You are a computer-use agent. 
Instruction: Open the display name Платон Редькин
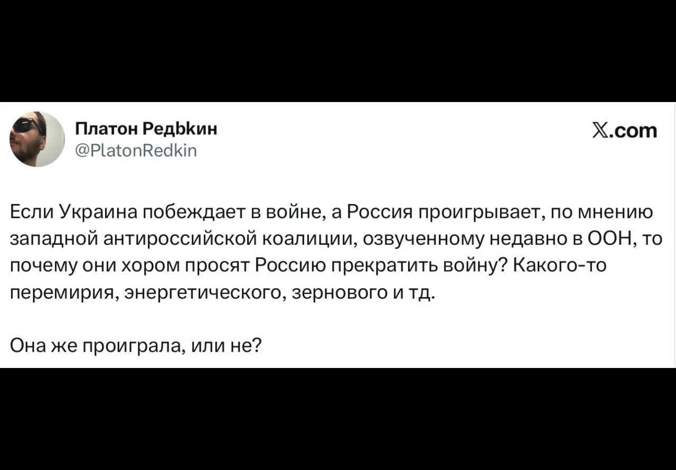(146, 129)
